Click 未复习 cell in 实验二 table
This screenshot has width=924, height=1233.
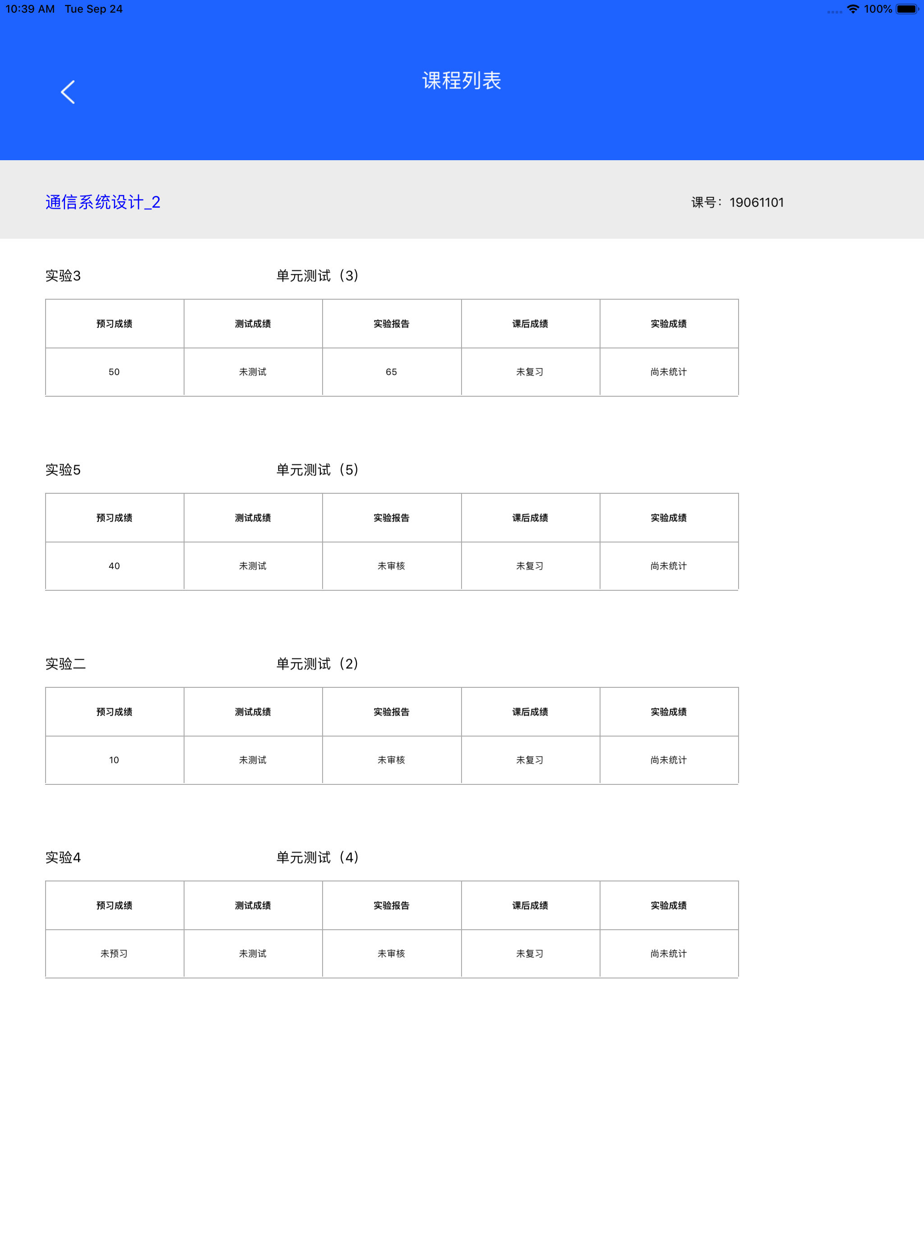point(530,760)
